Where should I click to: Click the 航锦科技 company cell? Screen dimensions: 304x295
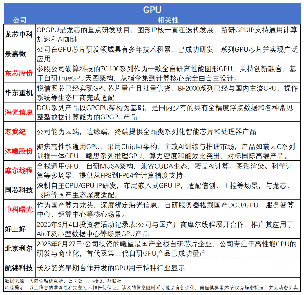coord(19,268)
